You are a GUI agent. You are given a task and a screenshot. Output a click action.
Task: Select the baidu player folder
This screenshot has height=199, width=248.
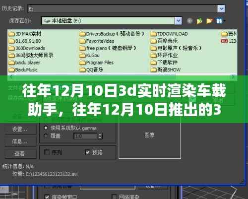coord(24,63)
